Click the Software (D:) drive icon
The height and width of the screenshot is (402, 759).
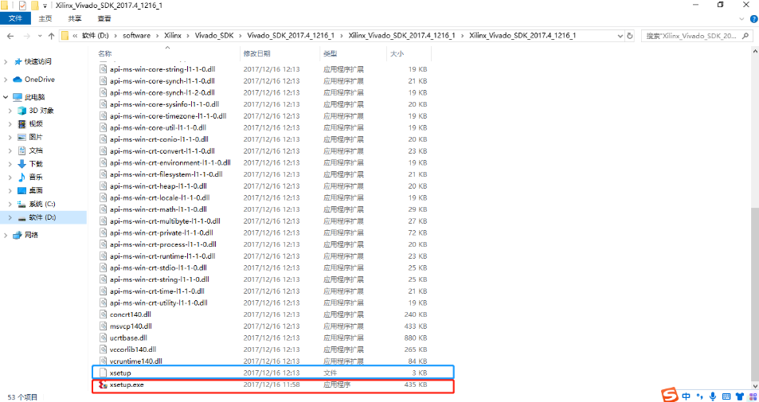(x=22, y=217)
